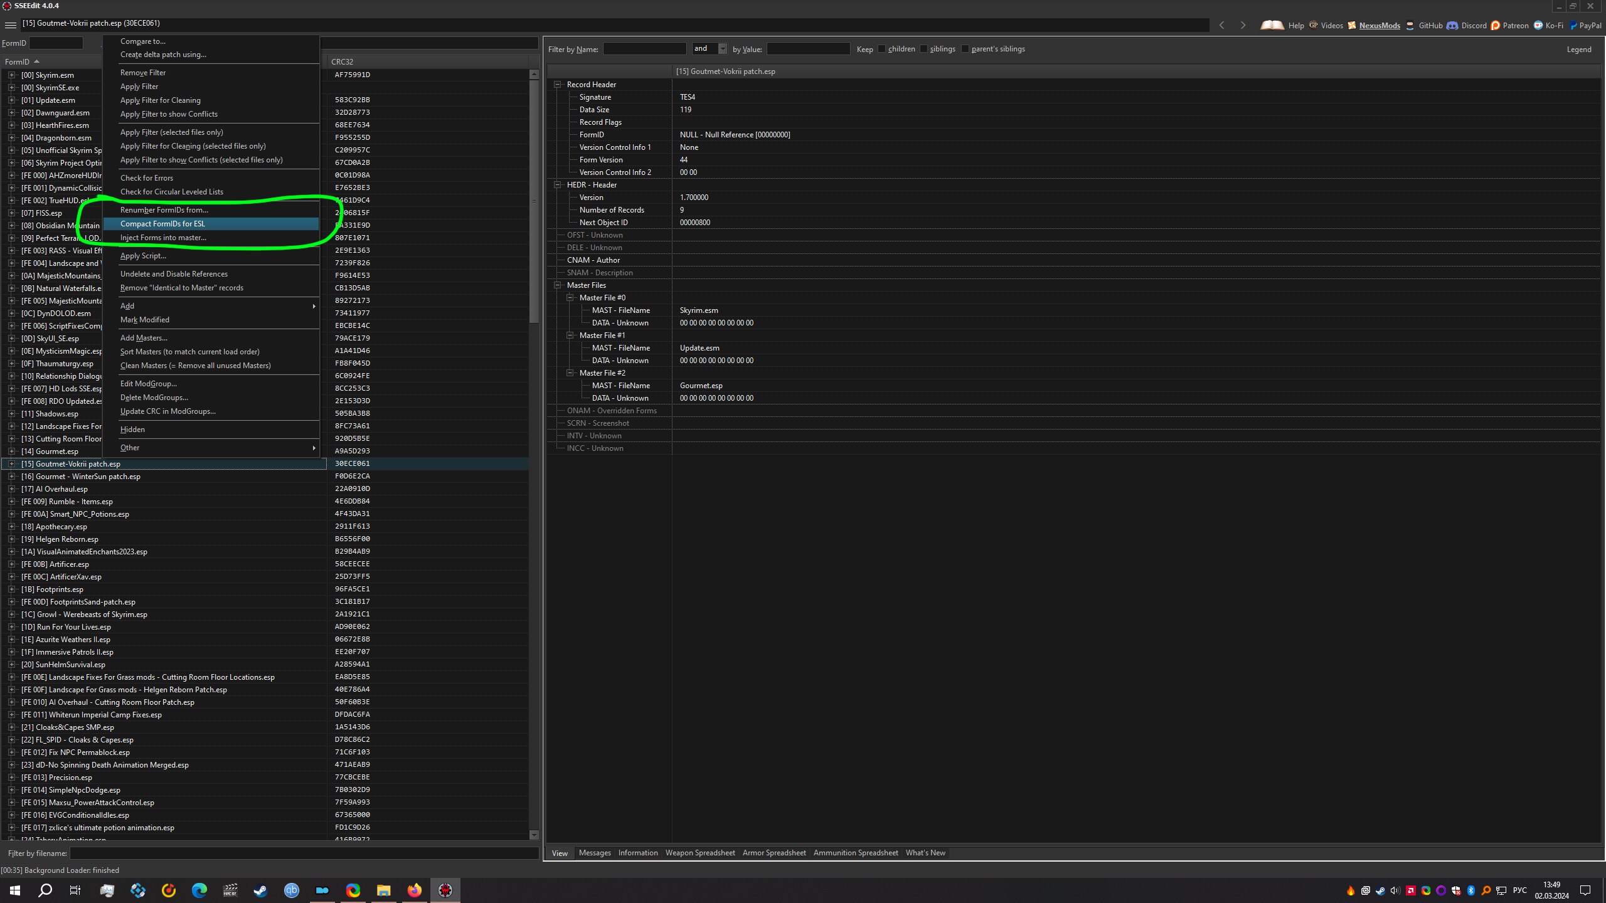The image size is (1606, 903).
Task: Open the GitHub octocat icon
Action: [1410, 25]
